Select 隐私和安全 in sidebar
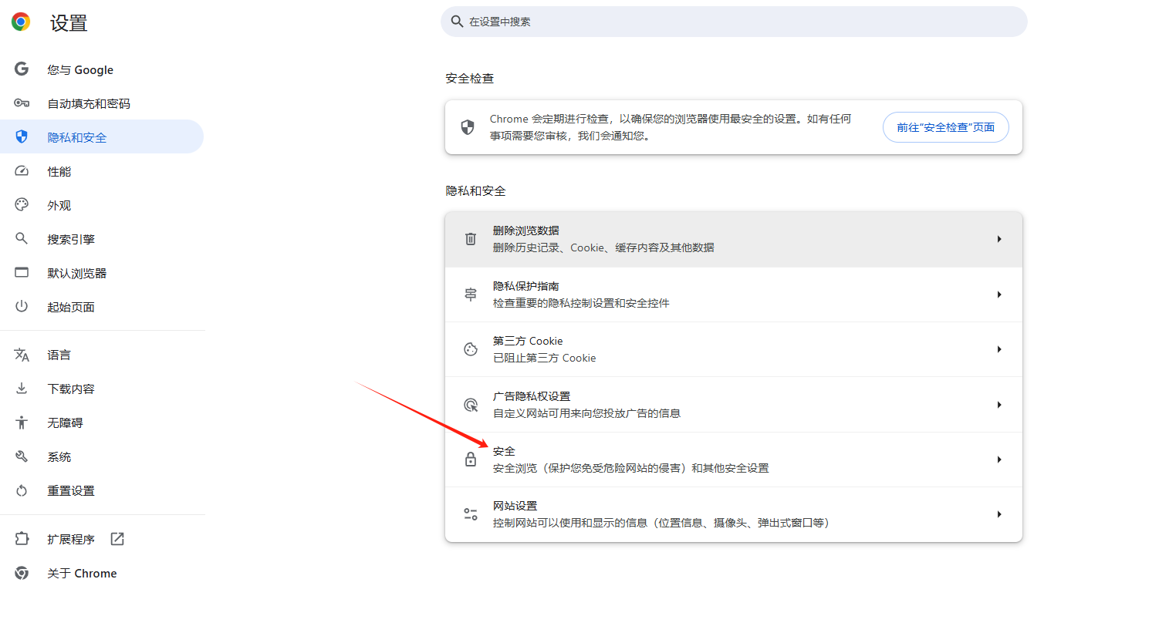 [x=102, y=137]
